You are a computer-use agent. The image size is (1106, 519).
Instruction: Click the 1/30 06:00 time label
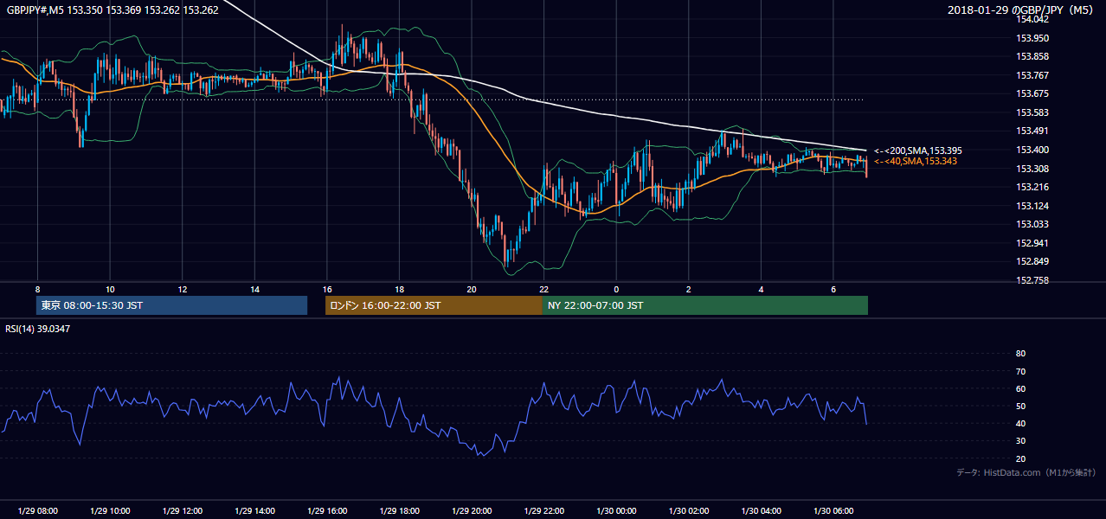click(x=833, y=511)
